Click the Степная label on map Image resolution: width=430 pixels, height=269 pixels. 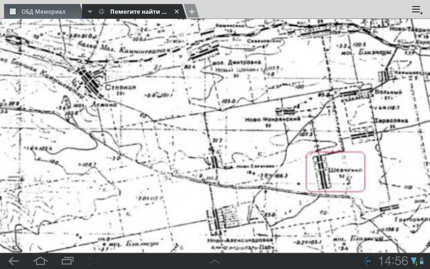tap(120, 87)
